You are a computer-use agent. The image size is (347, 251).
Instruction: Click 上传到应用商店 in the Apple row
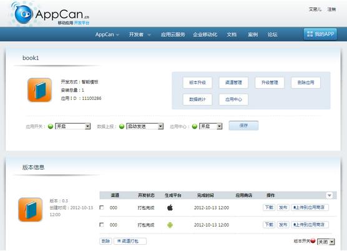tap(310, 207)
